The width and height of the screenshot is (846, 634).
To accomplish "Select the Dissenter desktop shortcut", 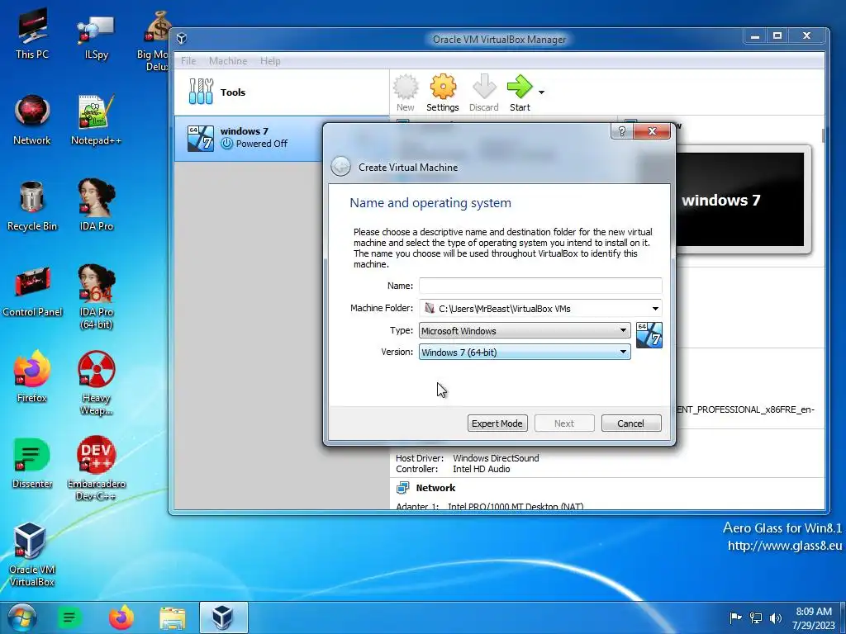I will [32, 462].
